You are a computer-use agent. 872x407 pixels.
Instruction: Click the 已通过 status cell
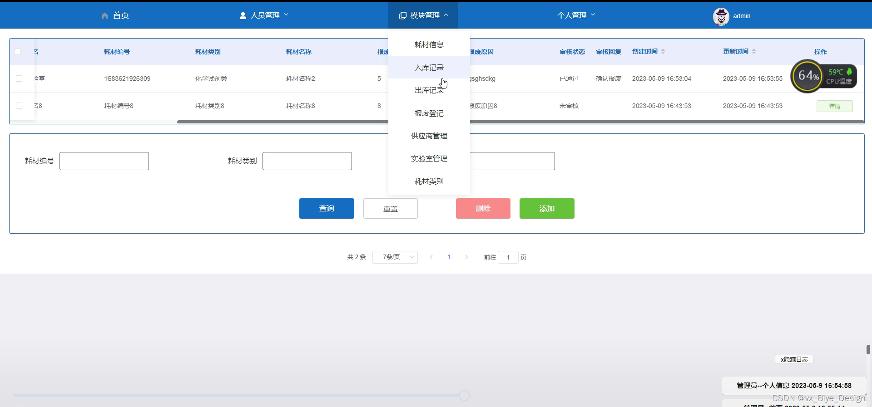pos(569,78)
